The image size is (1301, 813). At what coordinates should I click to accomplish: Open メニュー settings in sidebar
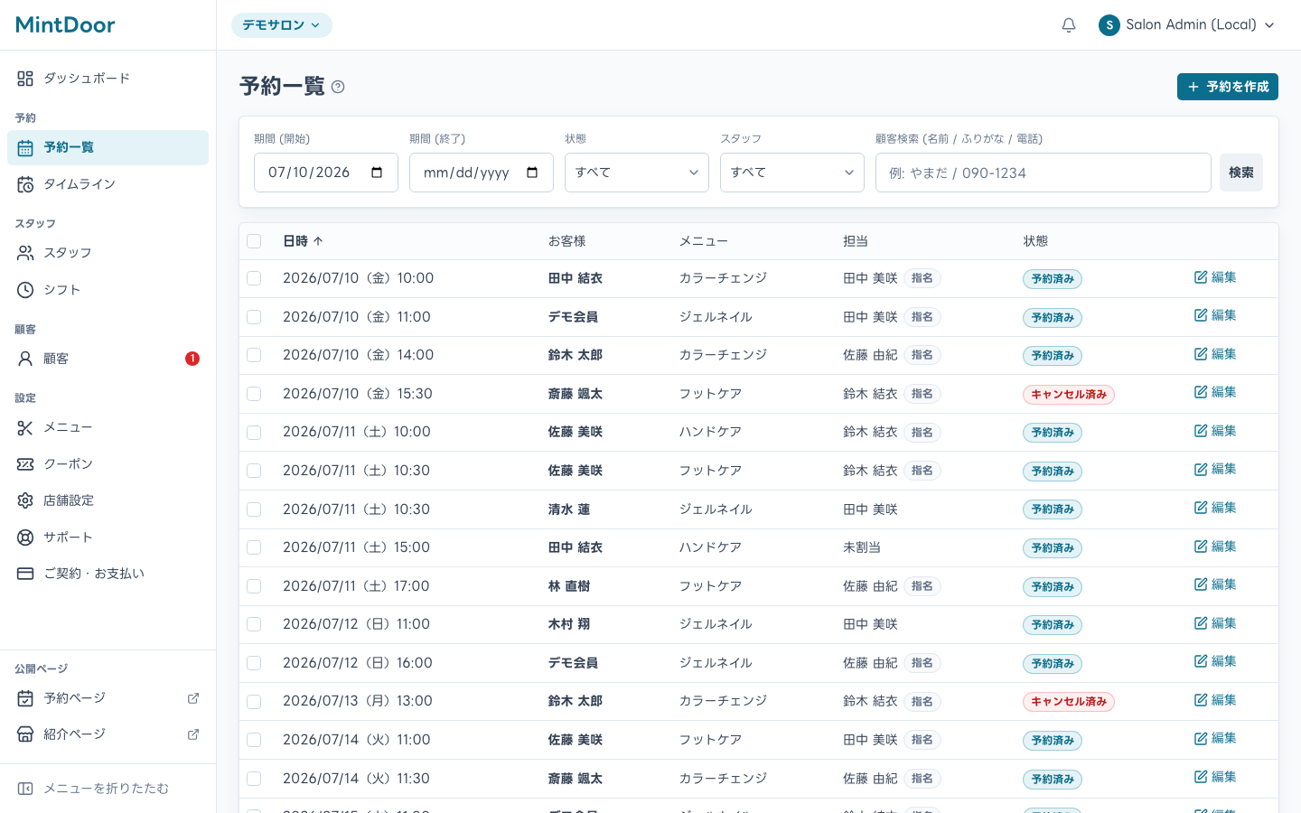[108, 427]
